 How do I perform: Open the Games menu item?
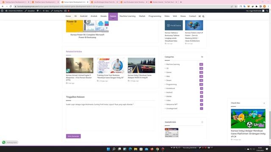pyautogui.click(x=113, y=16)
